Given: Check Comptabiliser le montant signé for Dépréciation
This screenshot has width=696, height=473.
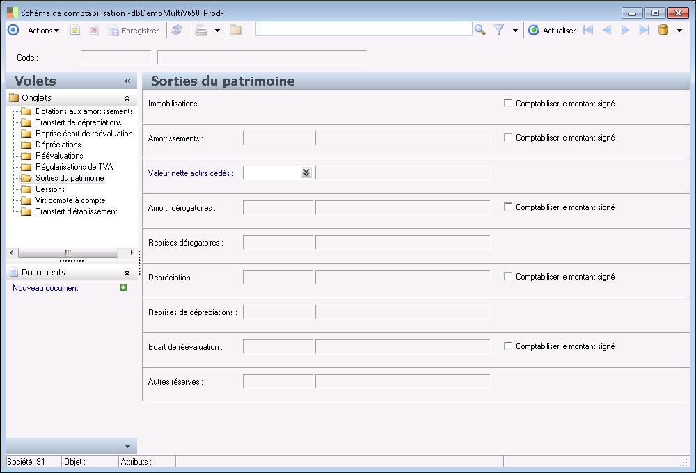Looking at the screenshot, I should [x=508, y=276].
